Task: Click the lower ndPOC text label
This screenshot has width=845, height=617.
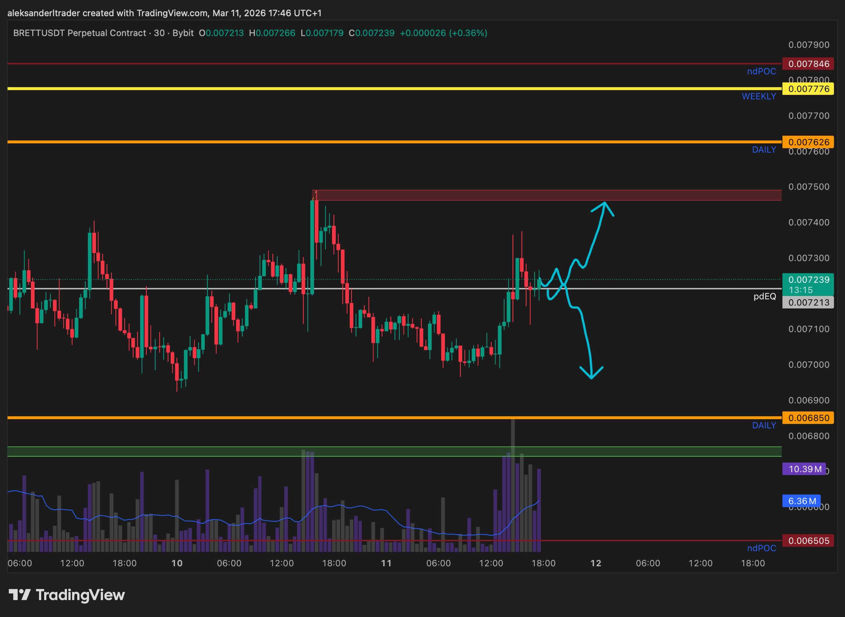Action: pyautogui.click(x=761, y=548)
